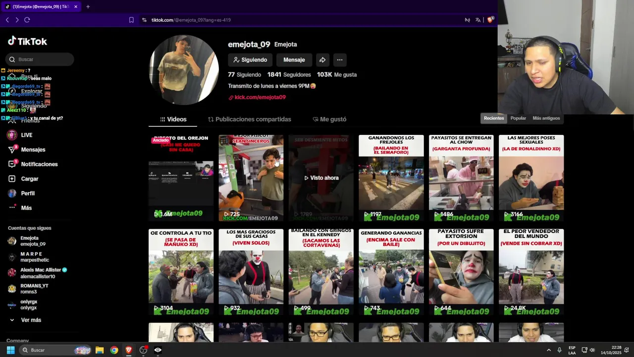Go back in browser history
634x357 pixels.
coord(7,20)
